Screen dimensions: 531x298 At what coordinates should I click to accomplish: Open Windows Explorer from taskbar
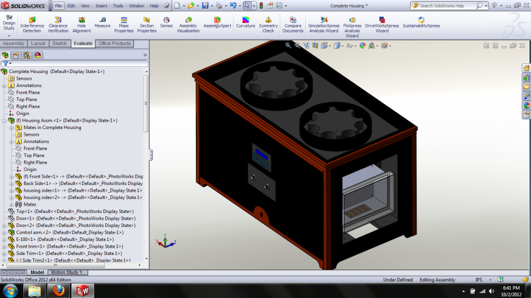coord(35,291)
